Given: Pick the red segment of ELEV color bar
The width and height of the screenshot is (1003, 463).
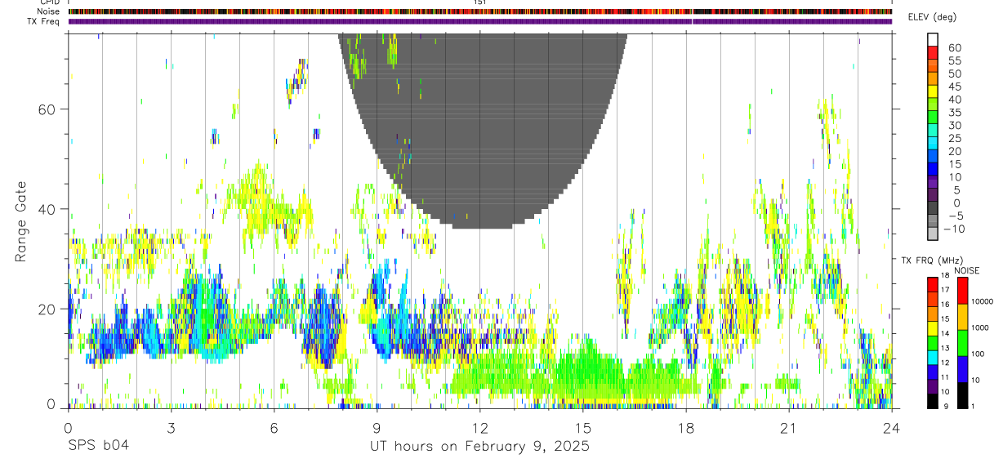Looking at the screenshot, I should (933, 53).
